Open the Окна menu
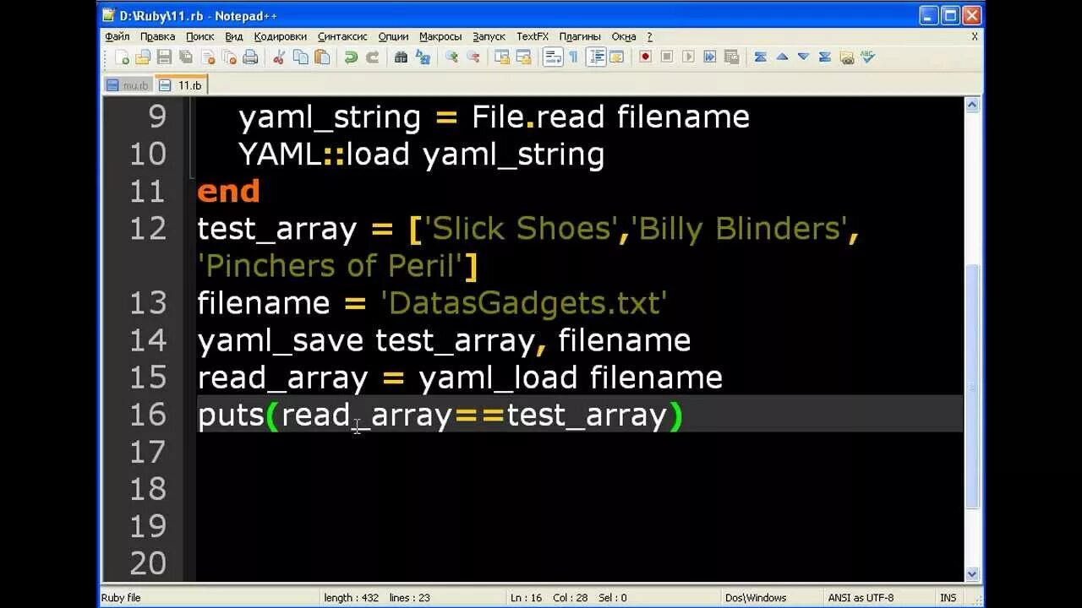The image size is (1082, 608). (624, 37)
